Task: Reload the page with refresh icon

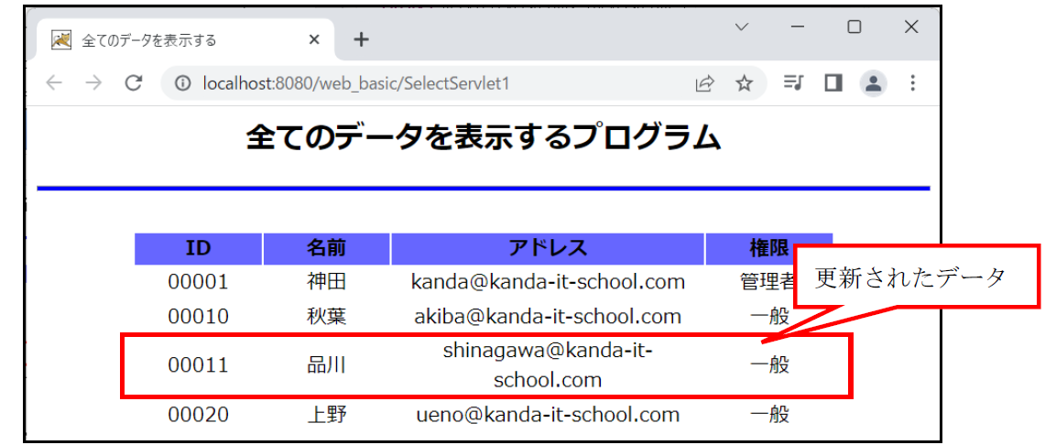Action: point(134,83)
